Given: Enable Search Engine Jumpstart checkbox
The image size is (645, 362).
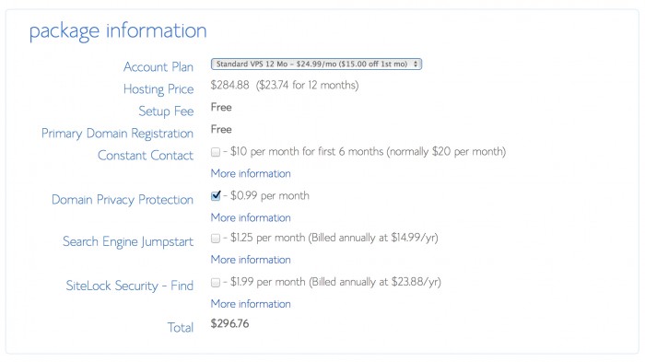Looking at the screenshot, I should coord(216,239).
